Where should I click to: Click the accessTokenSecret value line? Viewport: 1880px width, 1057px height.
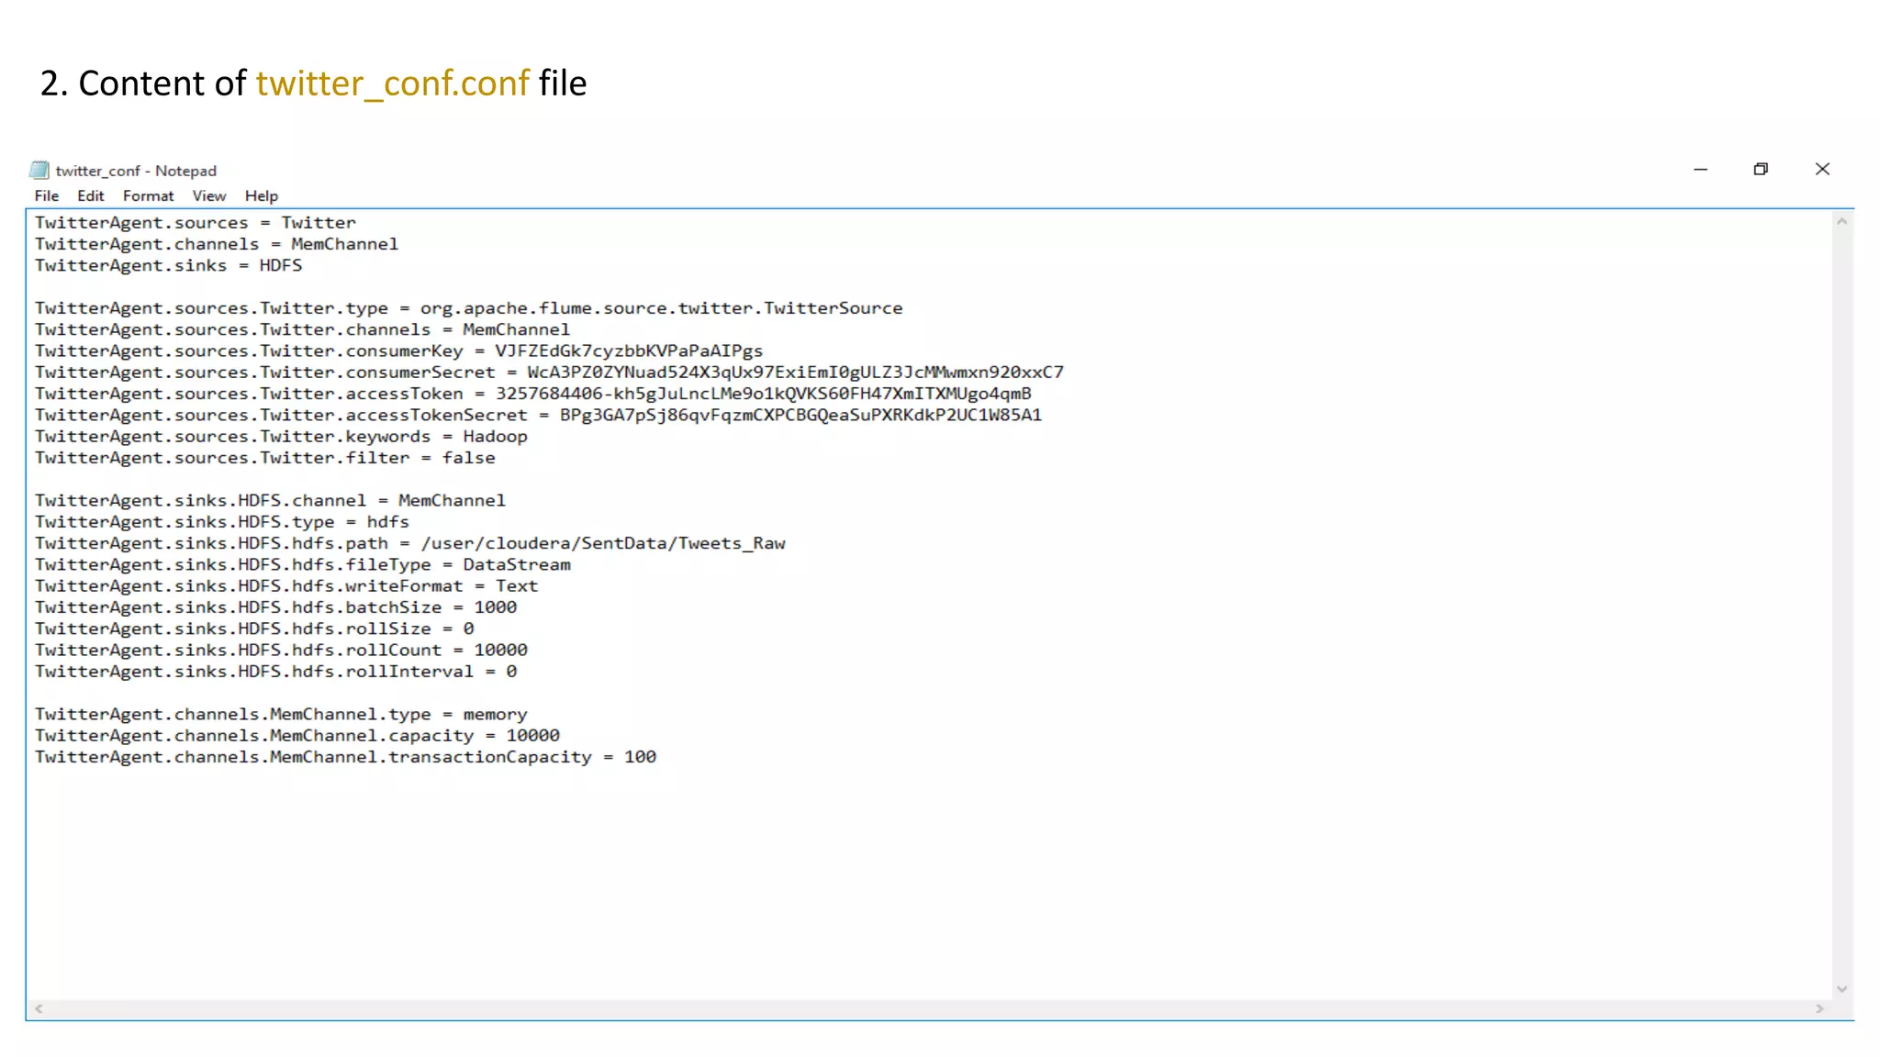538,415
